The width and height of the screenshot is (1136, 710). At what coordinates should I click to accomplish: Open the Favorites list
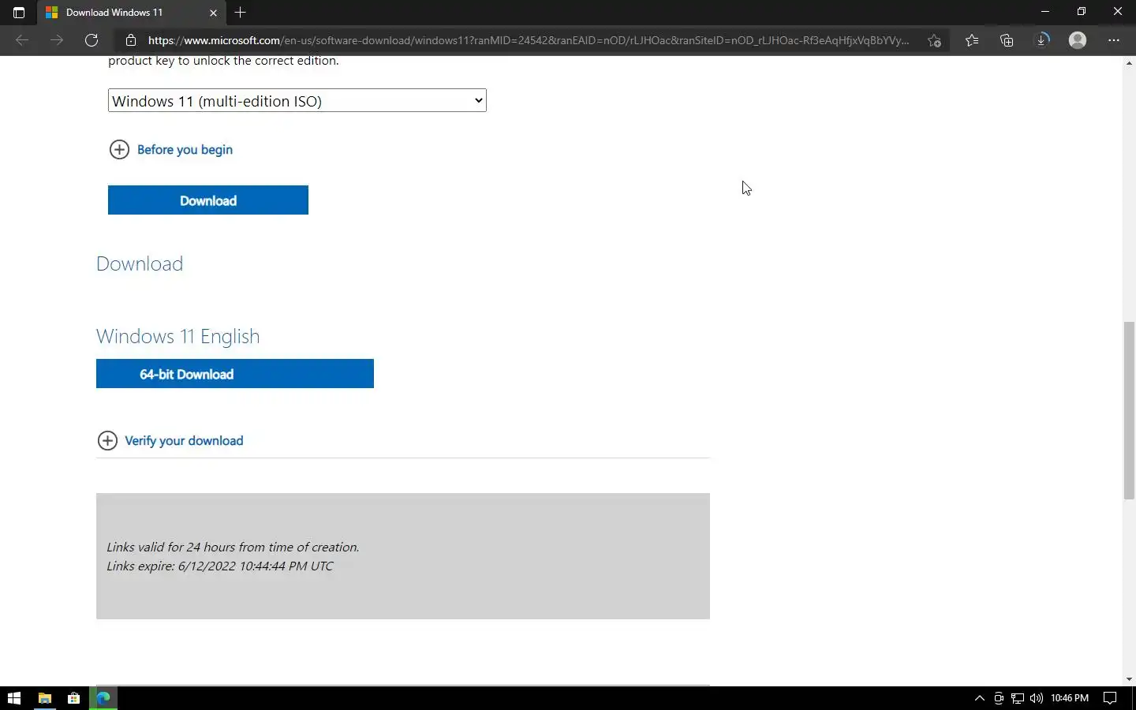972,40
